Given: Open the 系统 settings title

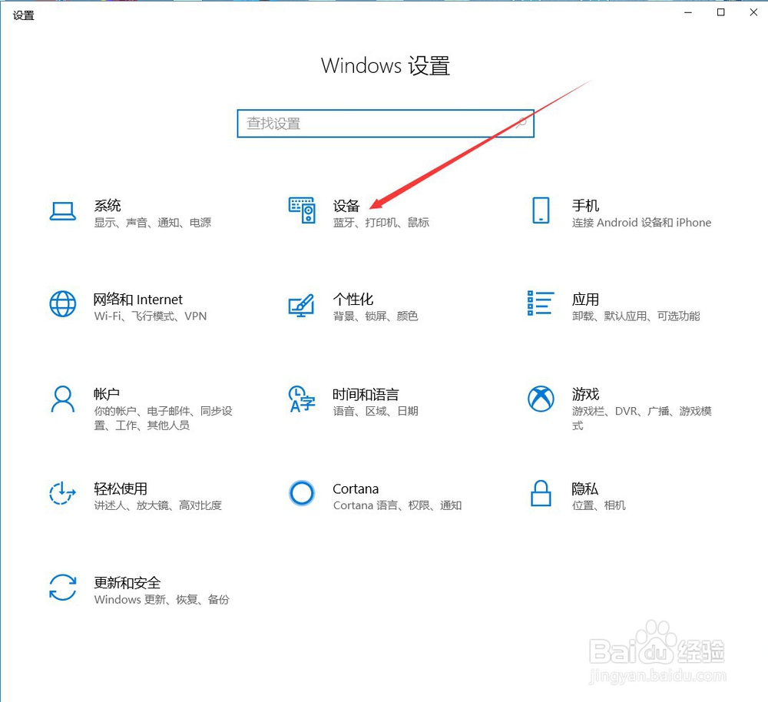Looking at the screenshot, I should click(108, 205).
